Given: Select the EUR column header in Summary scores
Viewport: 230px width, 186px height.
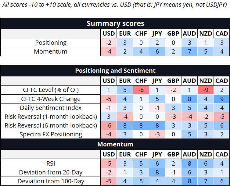Looking at the screenshot, I should [x=124, y=33].
